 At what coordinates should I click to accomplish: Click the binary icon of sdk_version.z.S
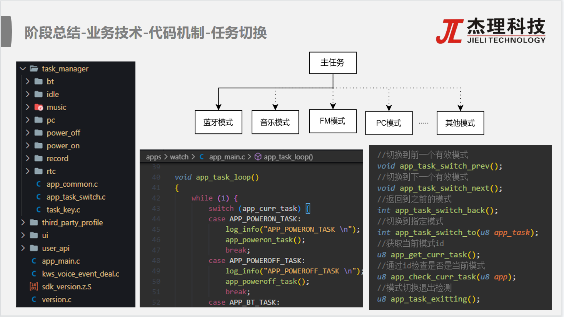[x=34, y=287]
